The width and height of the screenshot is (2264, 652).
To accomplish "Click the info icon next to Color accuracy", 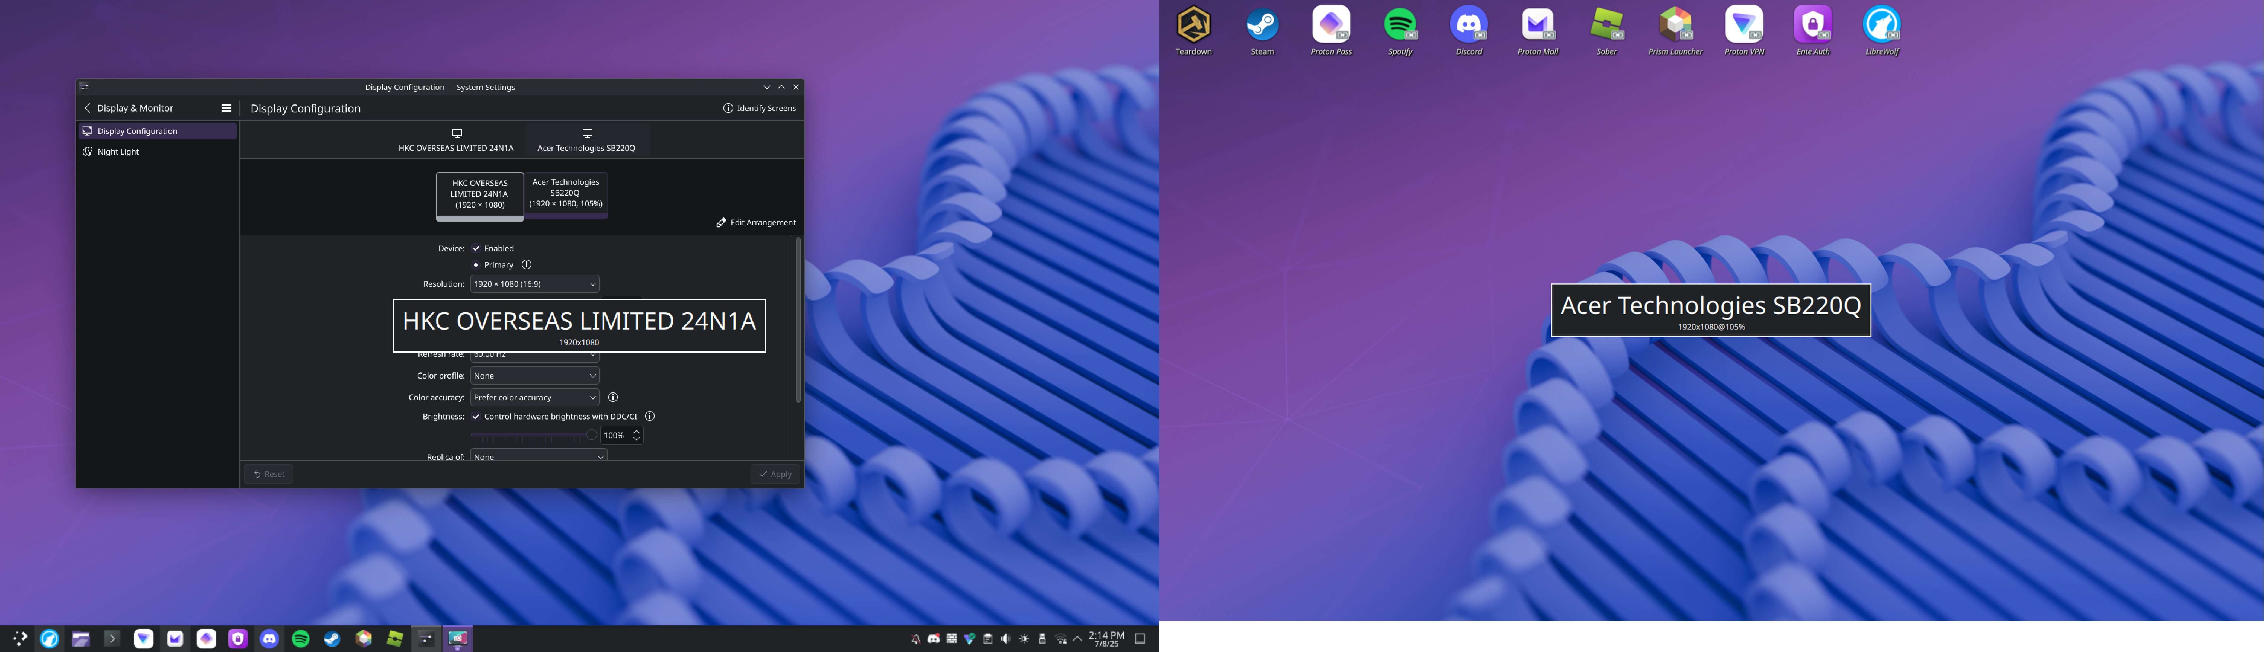I will coord(614,397).
